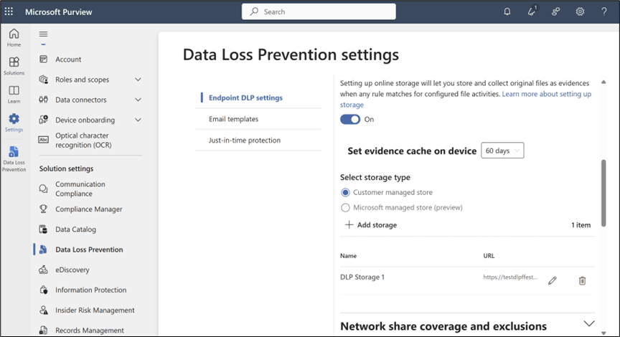
Task: Open the app launcher waffle icon
Action: tap(9, 11)
